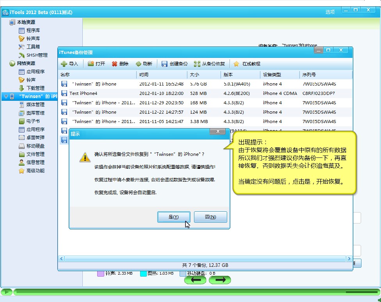
Task: Click the green play button at bottom left
Action: (x=7, y=292)
